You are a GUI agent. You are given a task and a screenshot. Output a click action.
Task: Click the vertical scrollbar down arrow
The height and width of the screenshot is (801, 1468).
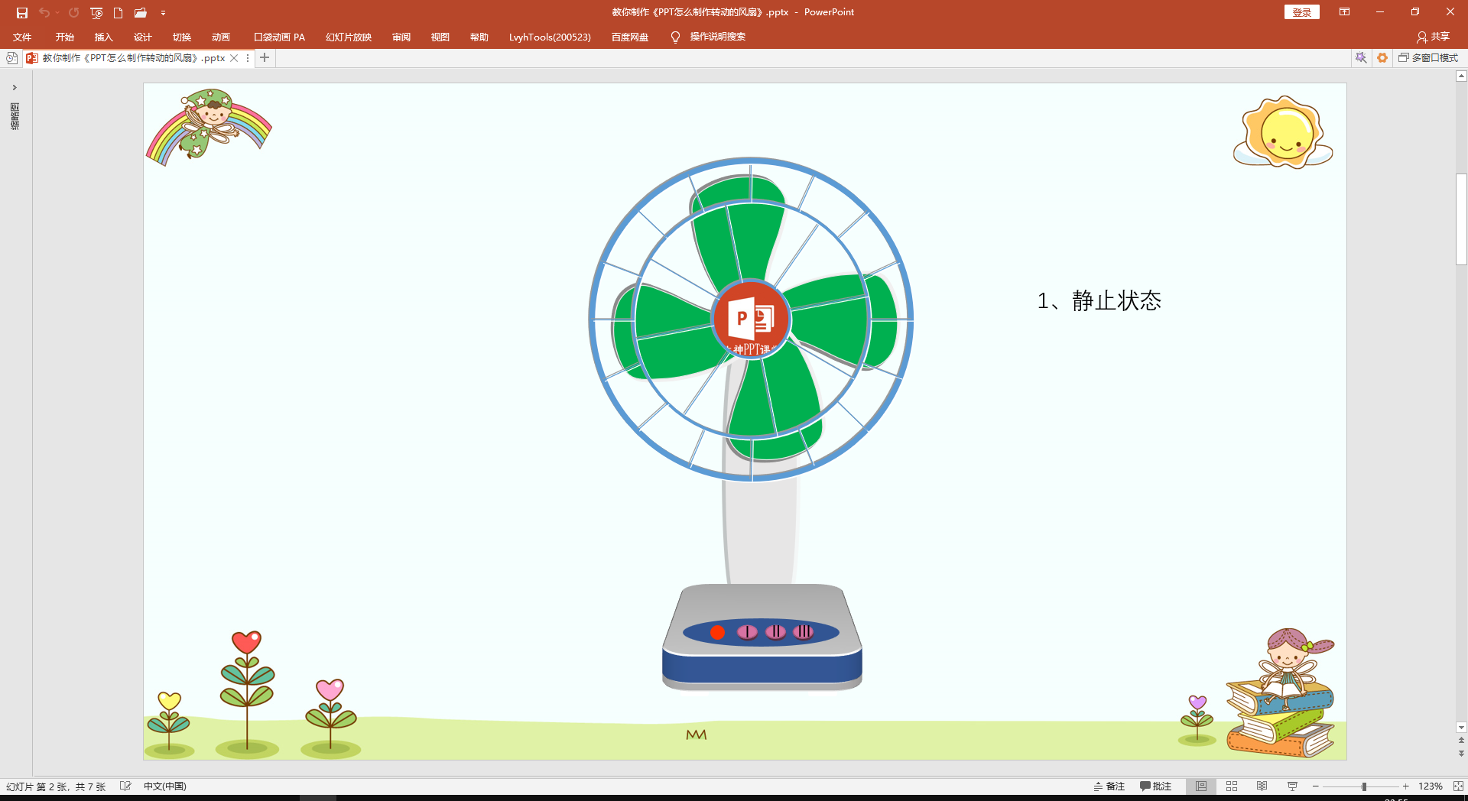tap(1461, 728)
